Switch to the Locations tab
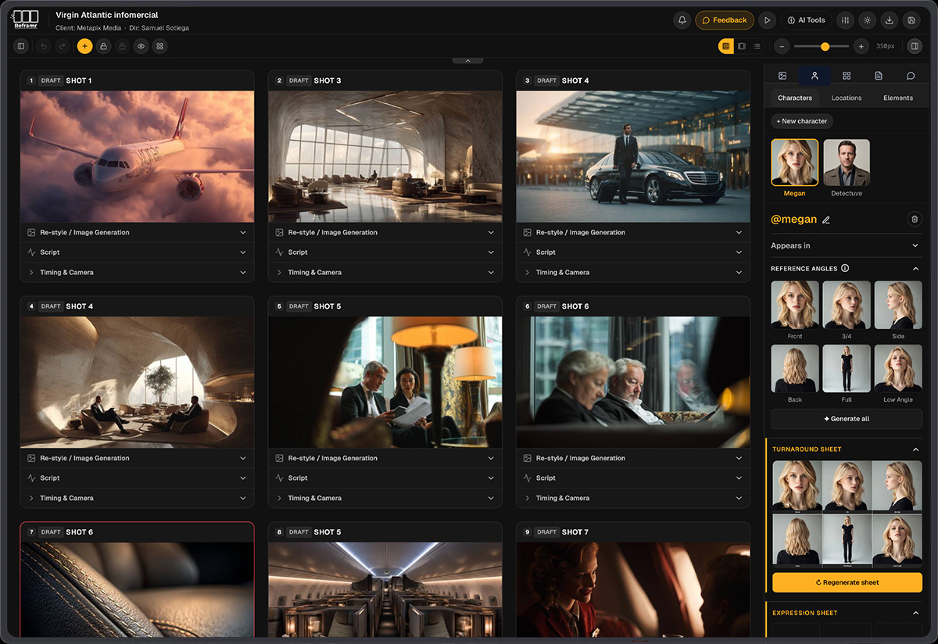 click(x=847, y=98)
